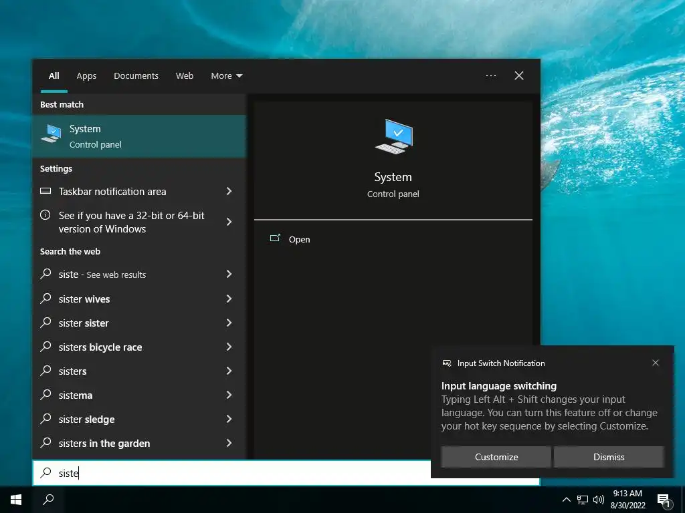Select 'sisters in the garden' suggestion text

point(104,444)
